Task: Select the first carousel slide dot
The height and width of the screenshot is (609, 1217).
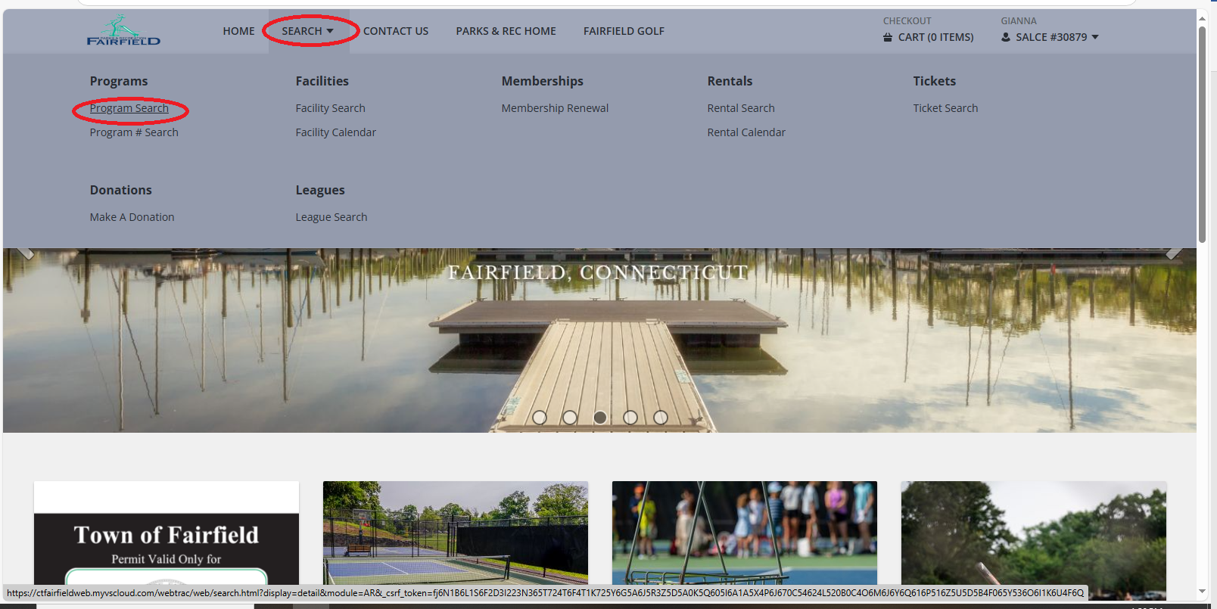Action: click(x=540, y=418)
